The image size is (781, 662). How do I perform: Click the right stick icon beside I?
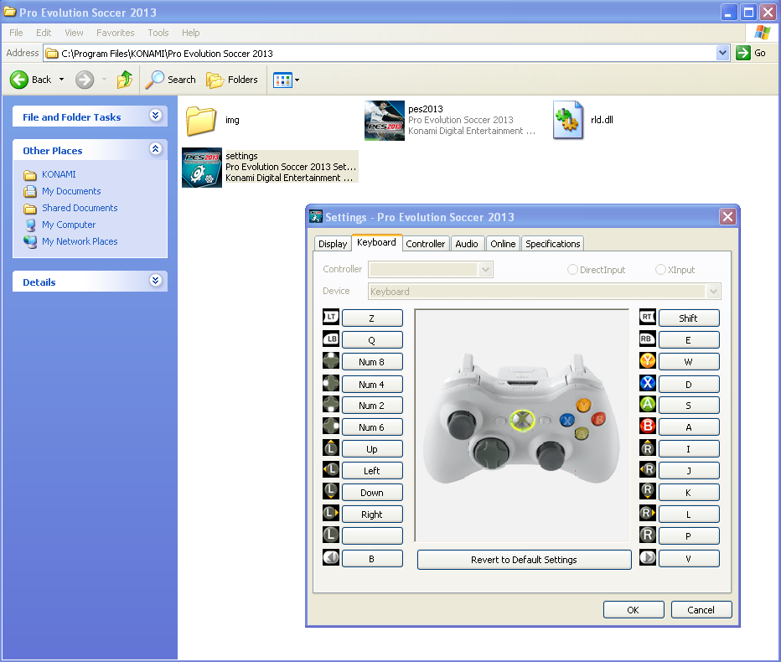click(648, 447)
